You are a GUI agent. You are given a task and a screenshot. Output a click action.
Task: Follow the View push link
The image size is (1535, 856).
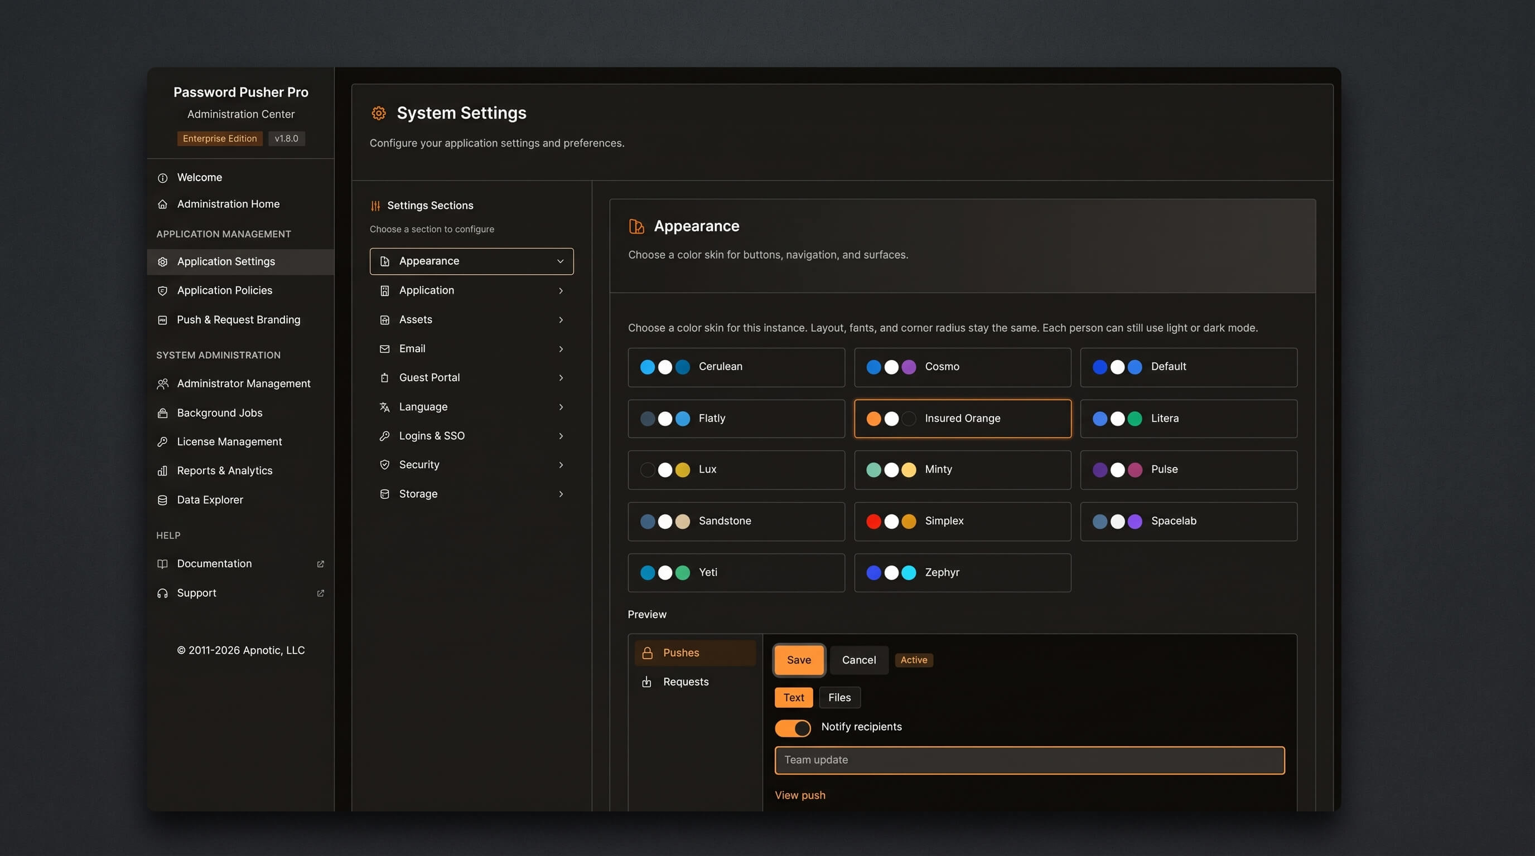(x=800, y=796)
